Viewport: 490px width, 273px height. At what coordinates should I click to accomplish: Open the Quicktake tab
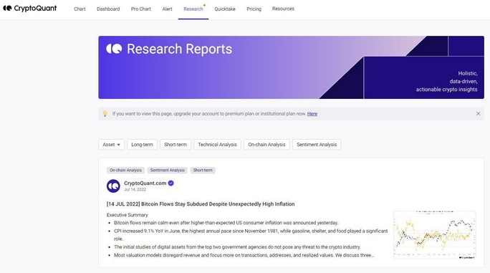(225, 9)
